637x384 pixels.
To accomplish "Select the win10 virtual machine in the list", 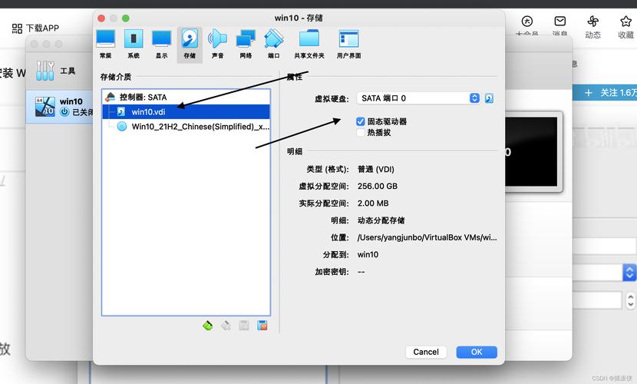I will click(x=60, y=107).
